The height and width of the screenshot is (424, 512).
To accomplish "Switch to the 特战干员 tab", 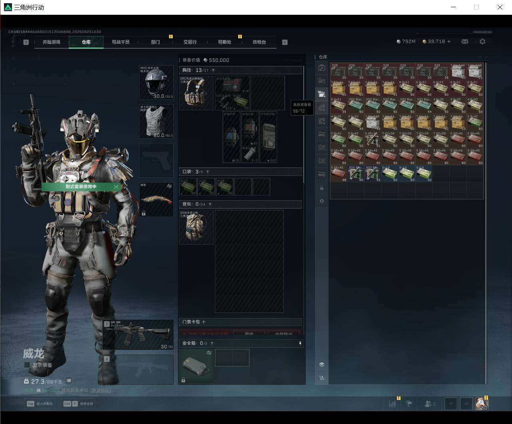I will [x=121, y=42].
